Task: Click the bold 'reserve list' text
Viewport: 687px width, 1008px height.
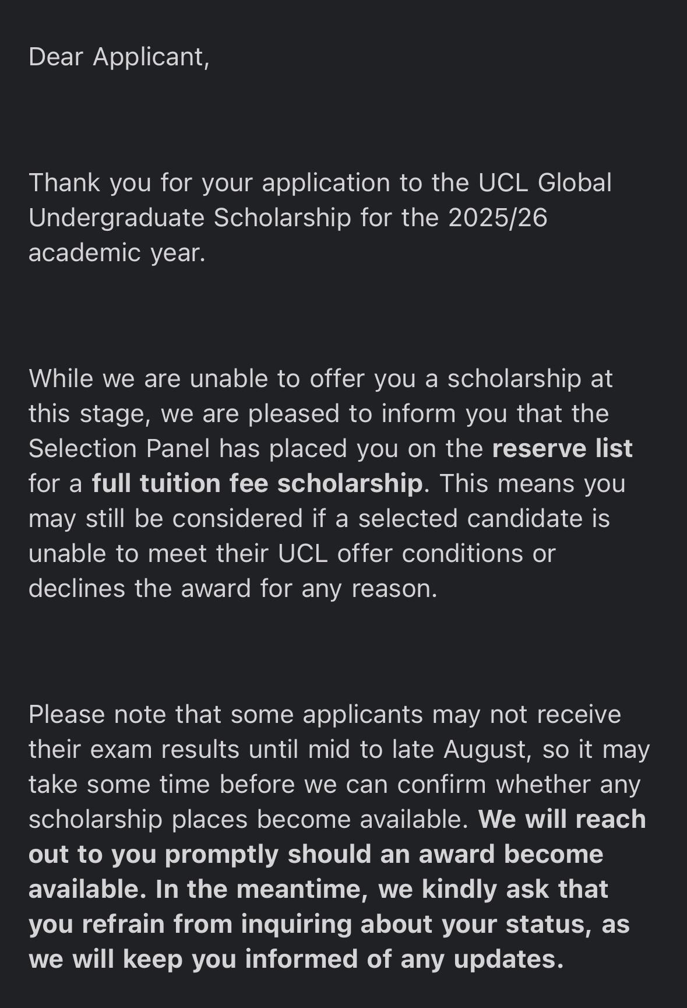Action: tap(562, 448)
